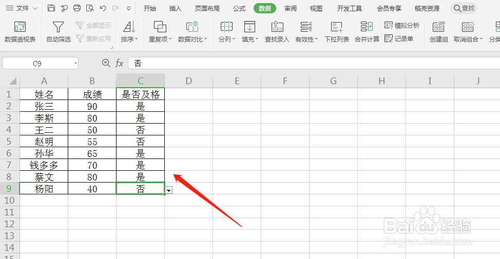Viewport: 500px width, 259px height.
Task: Select row 9 header
Action: [10, 189]
